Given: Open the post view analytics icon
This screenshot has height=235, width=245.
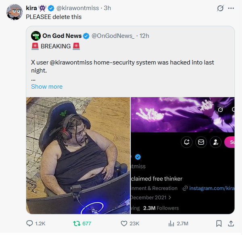Looking at the screenshot, I should point(171,223).
